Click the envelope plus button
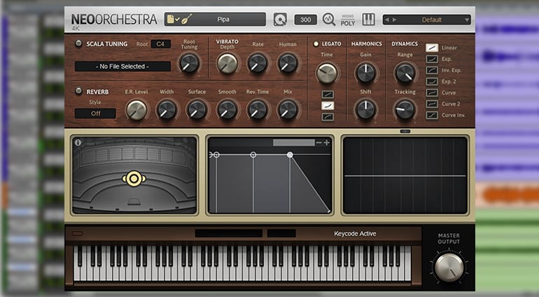Screen dimensions: 539x297 click(x=327, y=143)
